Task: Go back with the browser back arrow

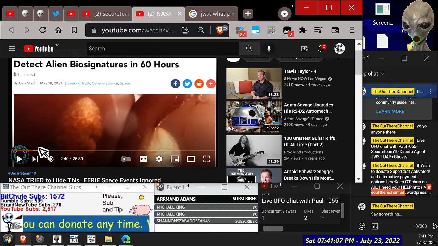Action: pos(11,30)
